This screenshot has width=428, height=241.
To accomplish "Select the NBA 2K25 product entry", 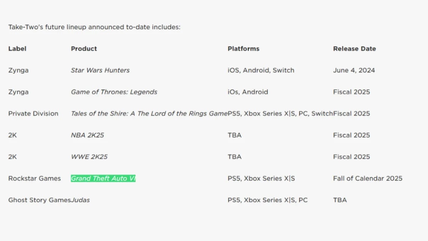I will [x=87, y=135].
